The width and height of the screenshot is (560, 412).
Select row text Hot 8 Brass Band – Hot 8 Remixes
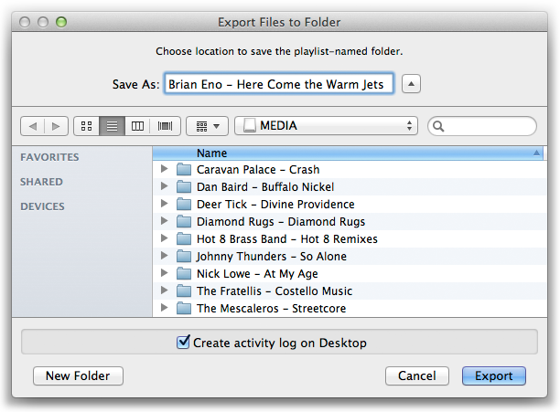click(x=287, y=238)
